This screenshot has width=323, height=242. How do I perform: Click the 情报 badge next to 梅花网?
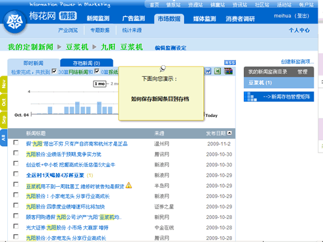[68, 16]
